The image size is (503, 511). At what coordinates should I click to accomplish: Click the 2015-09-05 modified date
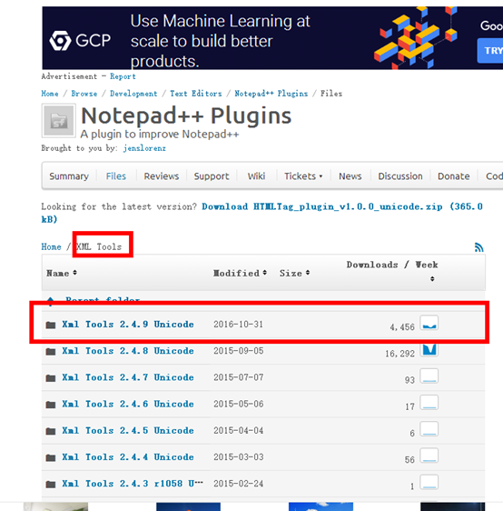click(239, 351)
